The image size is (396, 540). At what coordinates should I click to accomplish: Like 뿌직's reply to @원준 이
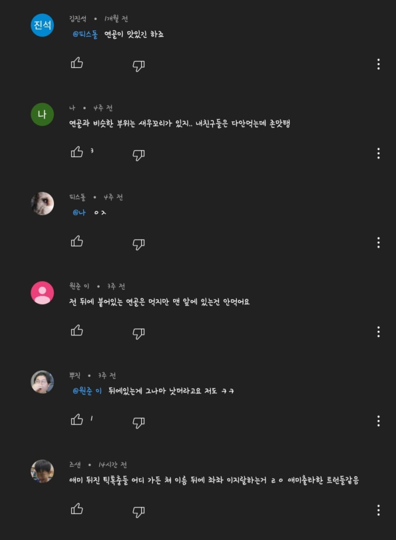coord(77,420)
